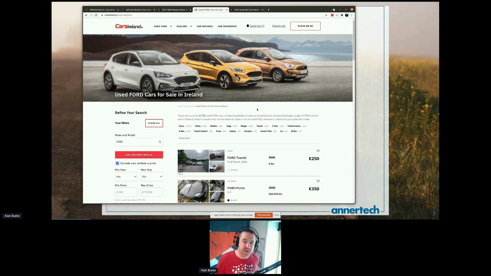This screenshot has width=491, height=276.
Task: Click Alan Burke's webcam video tile
Action: pyautogui.click(x=245, y=247)
